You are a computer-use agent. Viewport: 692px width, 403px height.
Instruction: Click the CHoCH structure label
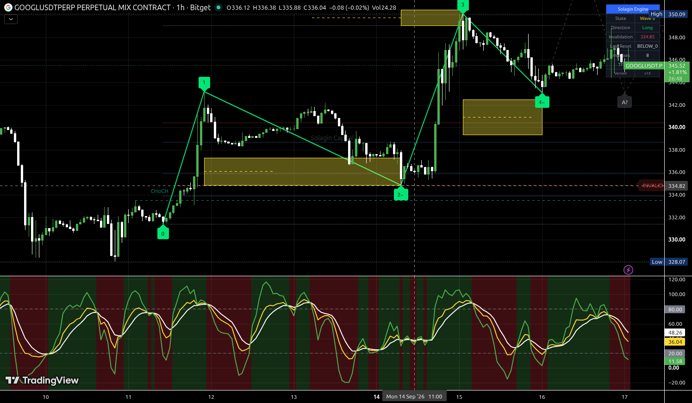tap(160, 191)
